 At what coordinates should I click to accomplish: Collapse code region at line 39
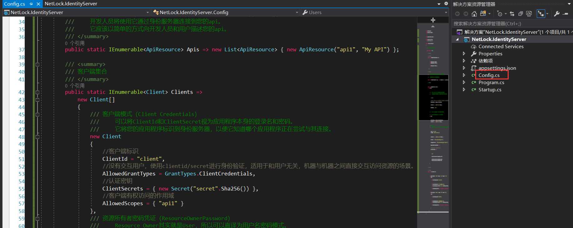click(37, 65)
